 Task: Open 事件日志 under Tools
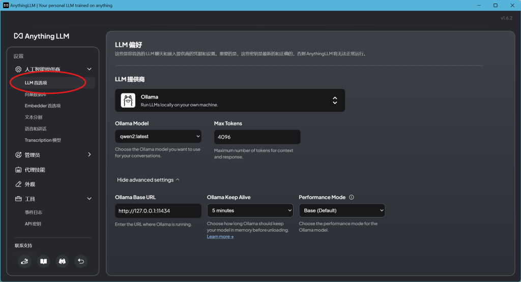(x=34, y=212)
